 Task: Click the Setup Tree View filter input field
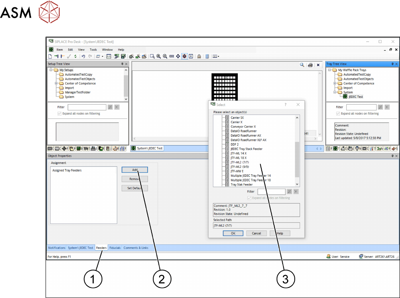[x=87, y=107]
